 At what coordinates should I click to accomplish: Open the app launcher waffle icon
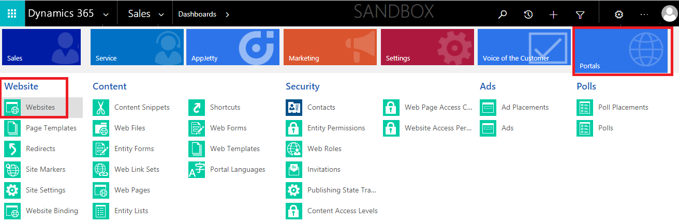pos(11,14)
